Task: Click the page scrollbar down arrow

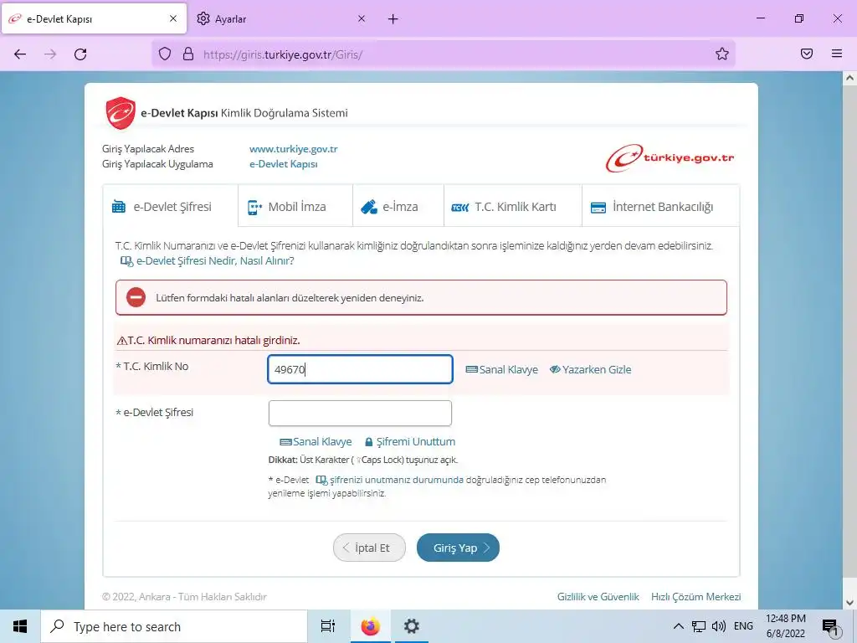Action: (x=849, y=603)
